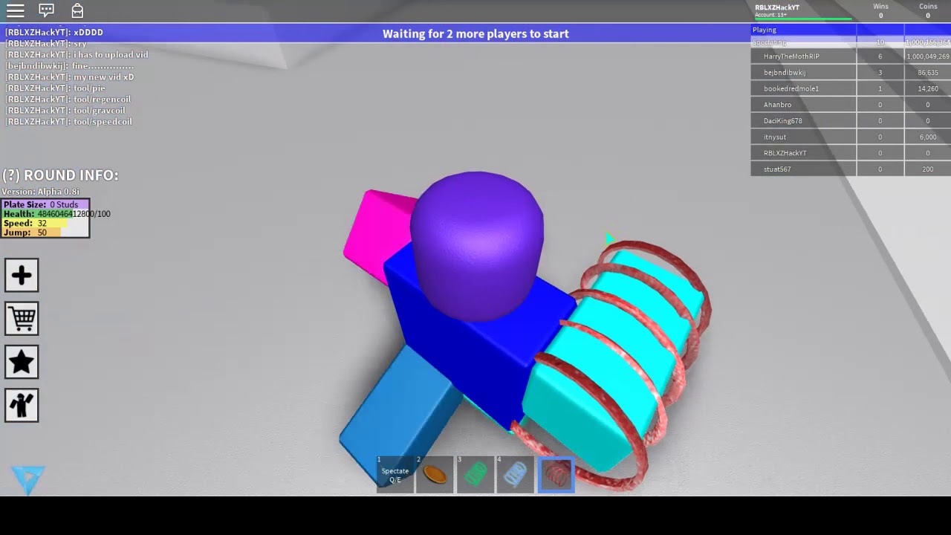Click the Playing header in leaderboard
Screen dimensions: 951x535
coord(803,30)
